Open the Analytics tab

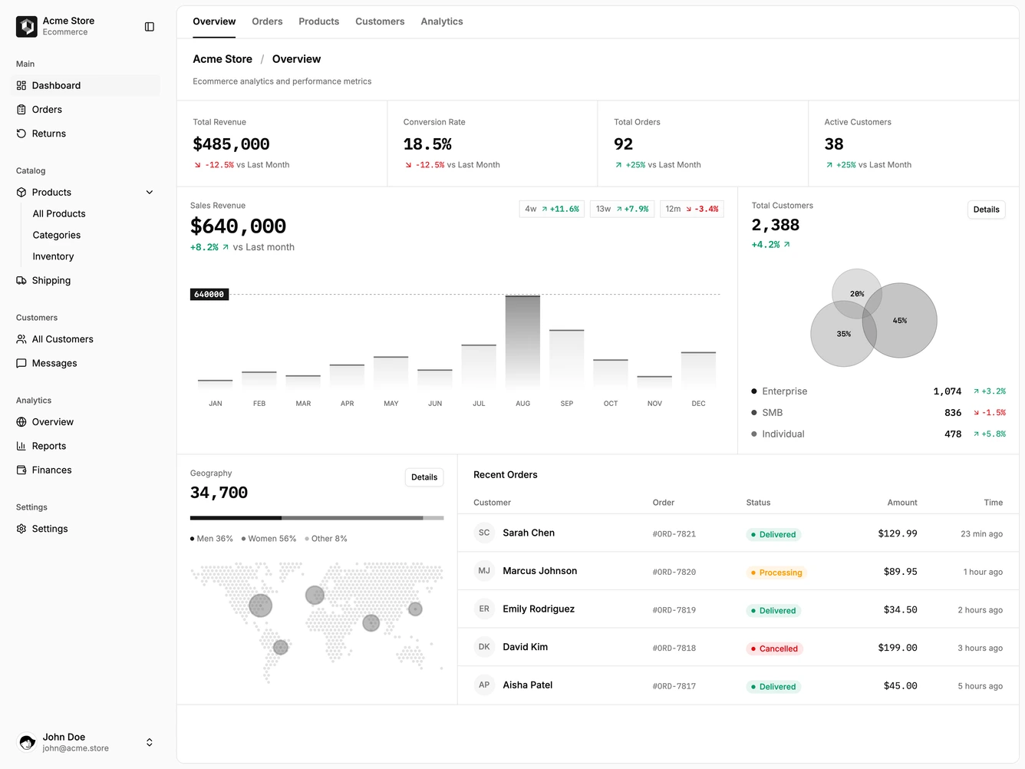(442, 21)
